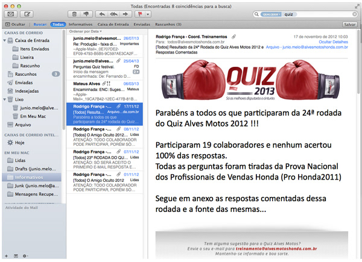362x262 pixels.
Task: Open Mateus Alves message dated 06/03/13
Action: [x=105, y=92]
